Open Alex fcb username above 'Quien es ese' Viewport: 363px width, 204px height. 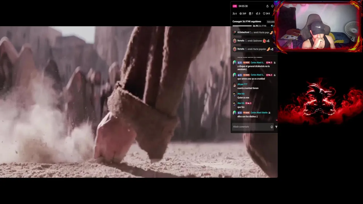pos(241,94)
